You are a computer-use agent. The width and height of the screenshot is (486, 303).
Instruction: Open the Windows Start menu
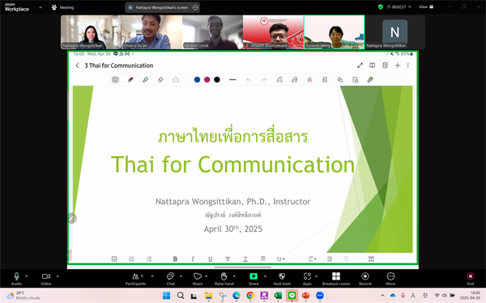(x=166, y=296)
